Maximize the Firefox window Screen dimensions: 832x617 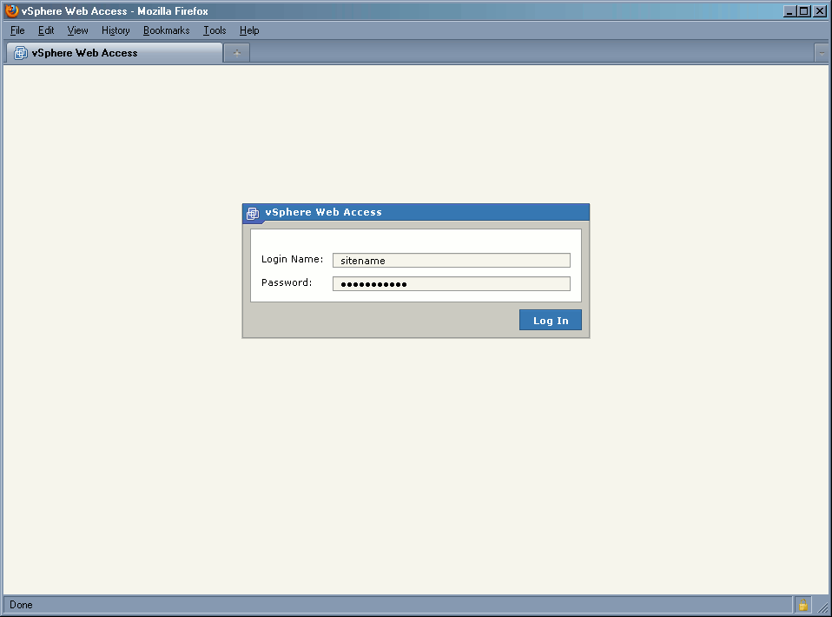(804, 10)
